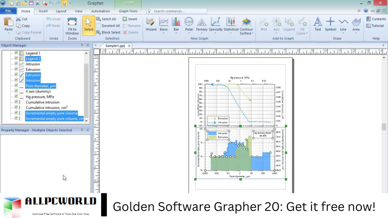Click the Rename button in Selection group
This screenshot has height=218, width=388.
click(x=131, y=26)
